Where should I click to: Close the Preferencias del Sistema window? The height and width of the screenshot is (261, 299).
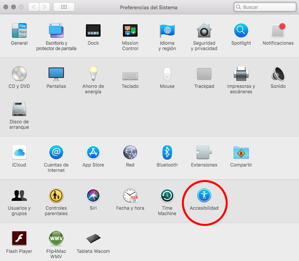[6, 7]
